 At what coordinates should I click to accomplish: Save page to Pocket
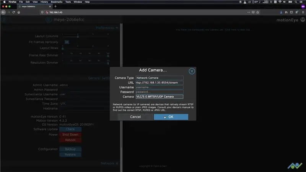point(253,12)
